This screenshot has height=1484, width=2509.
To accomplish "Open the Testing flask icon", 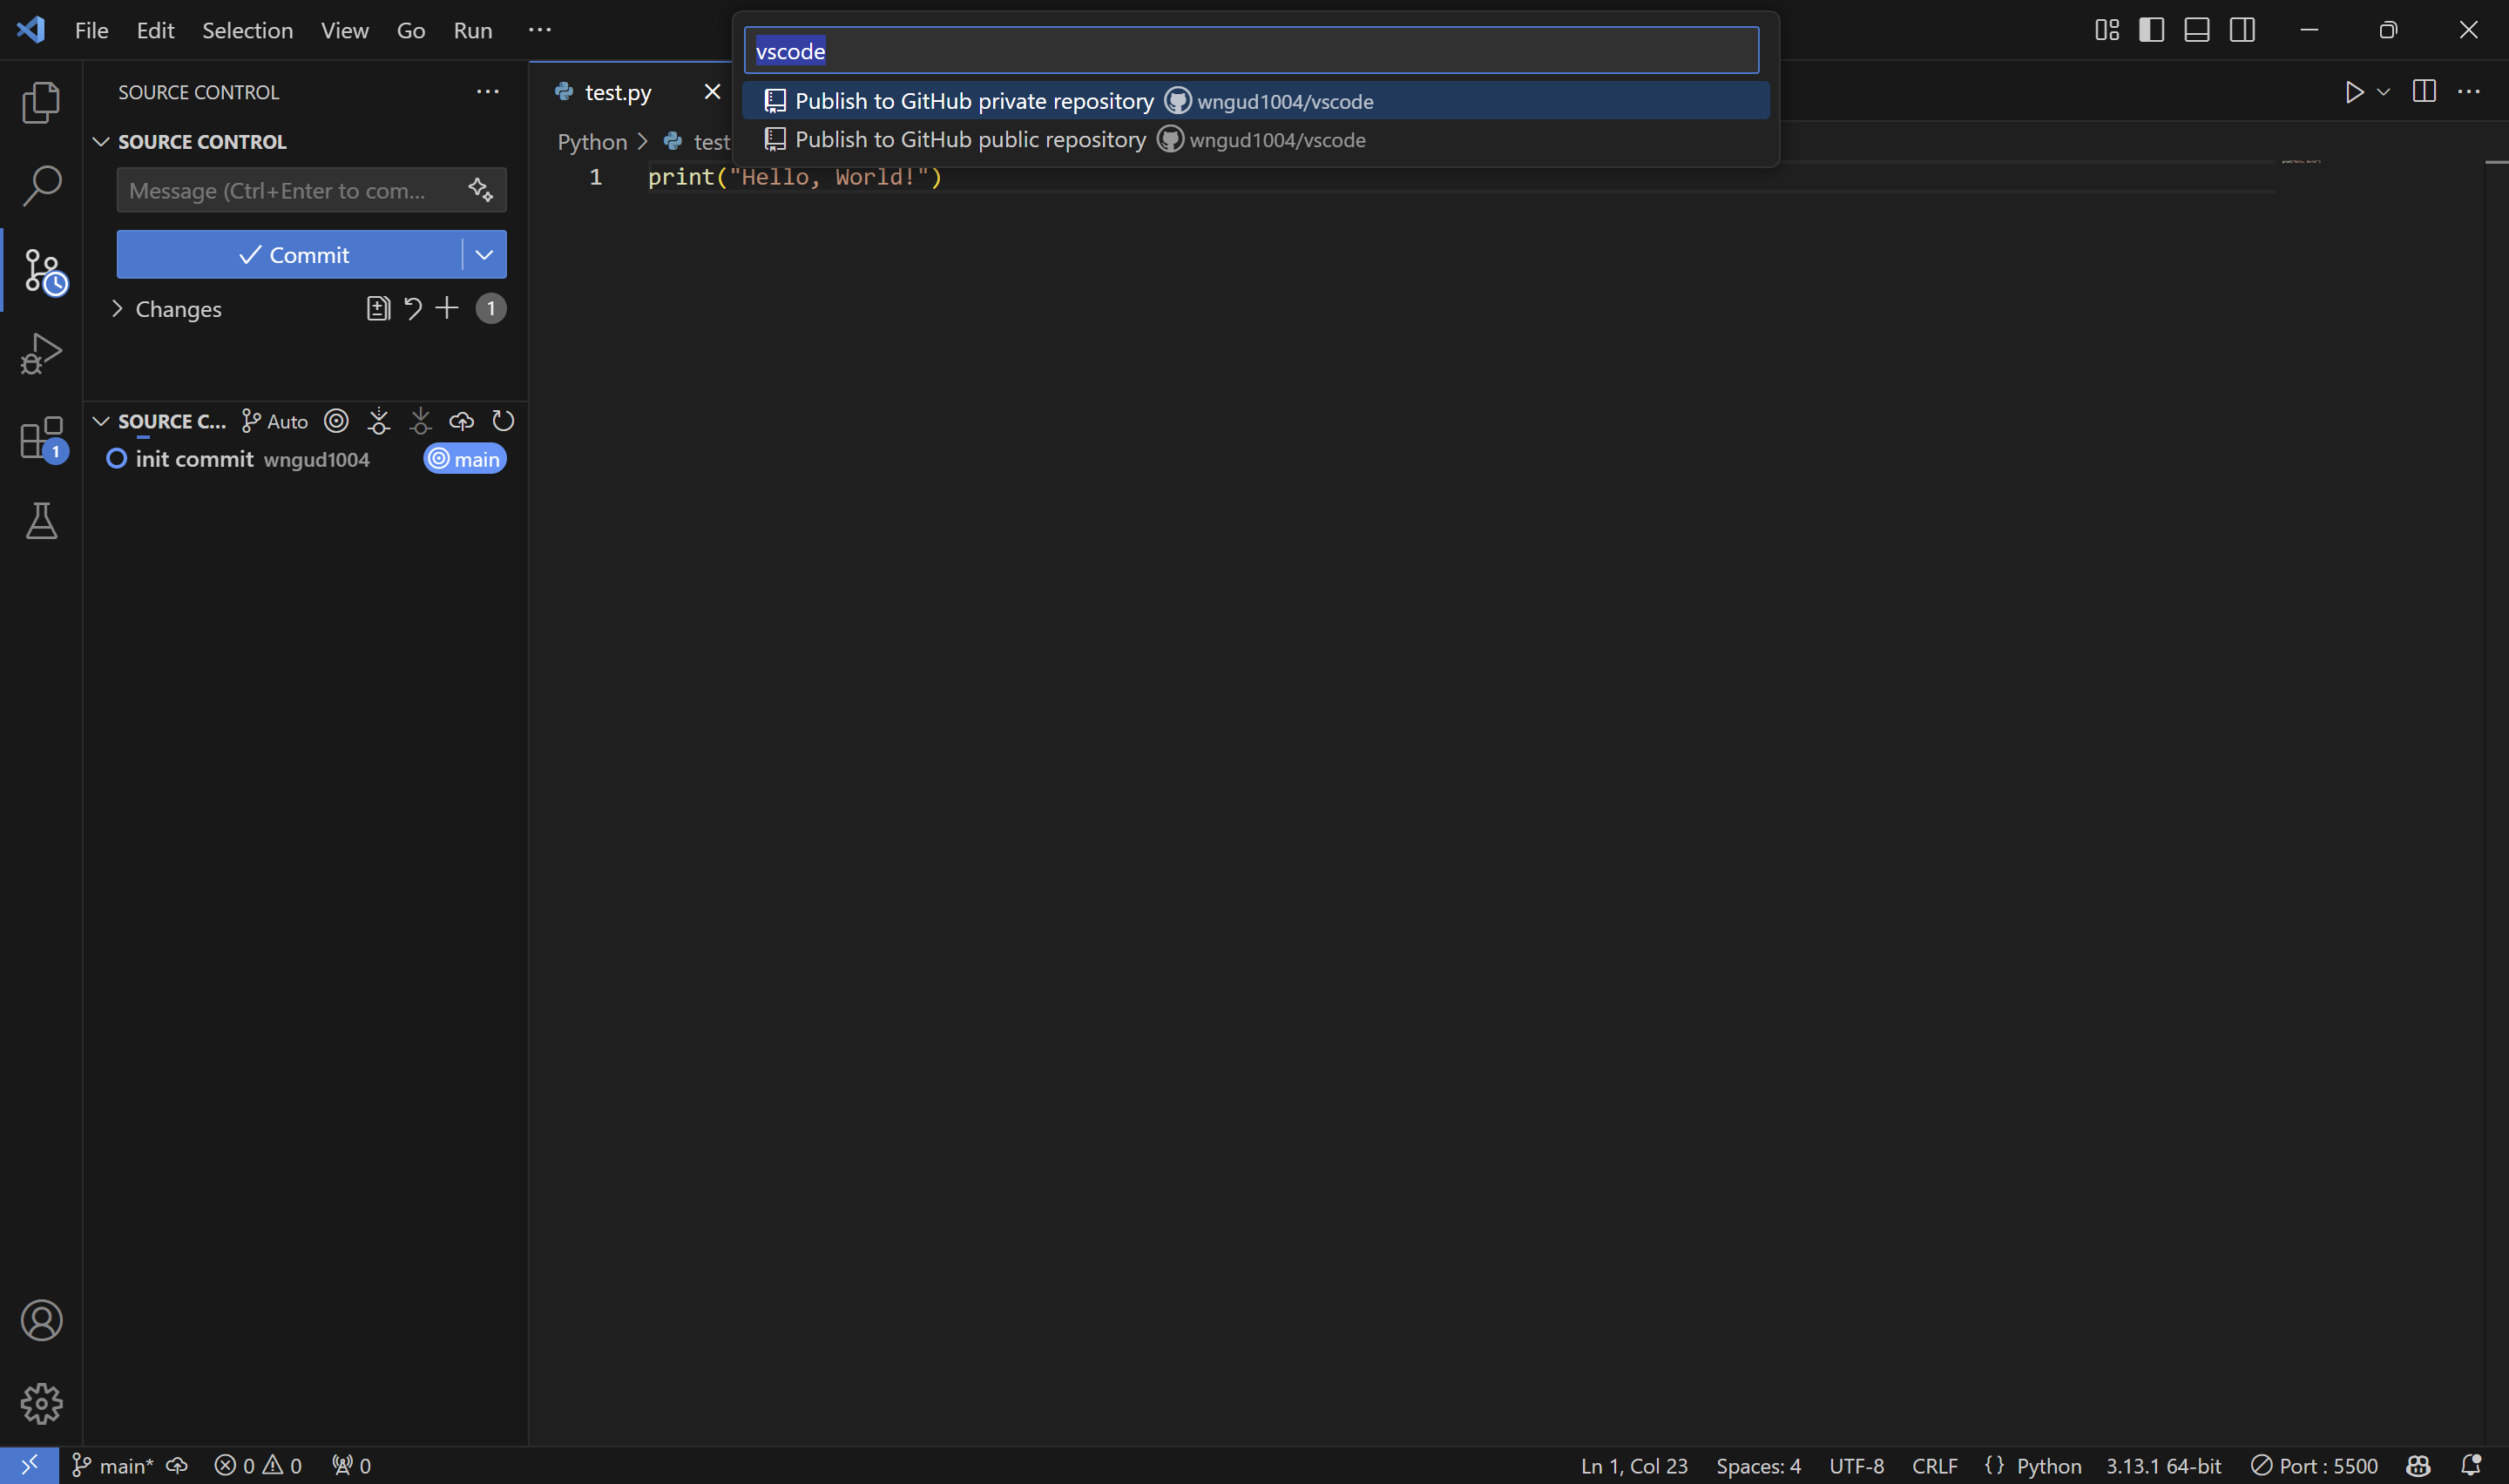I will tap(41, 521).
